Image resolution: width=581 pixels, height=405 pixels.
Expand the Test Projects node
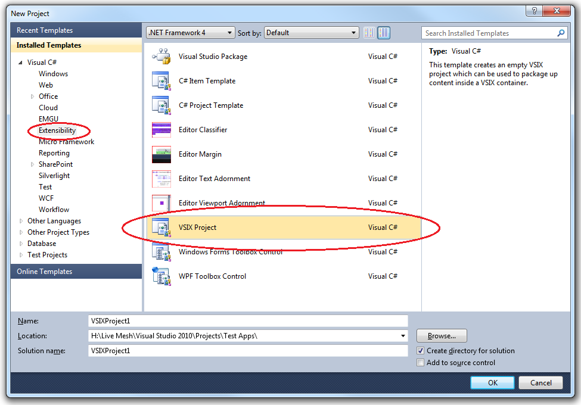coord(21,255)
